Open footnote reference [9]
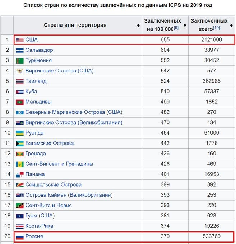Image resolution: width=236 pixels, height=244 pixels. [176, 28]
